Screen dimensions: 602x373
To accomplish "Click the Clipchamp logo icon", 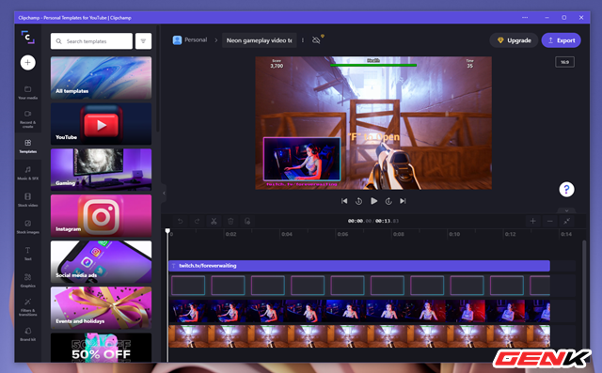I will pyautogui.click(x=27, y=38).
